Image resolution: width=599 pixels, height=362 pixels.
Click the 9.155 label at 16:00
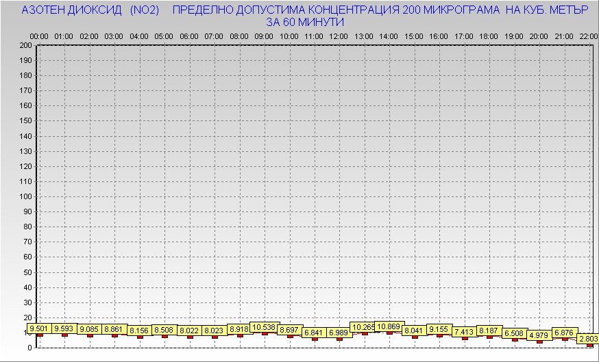click(439, 329)
